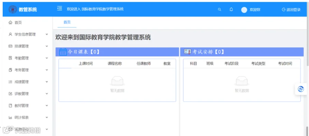
Task: Collapse sidebar with the menu fold icon
Action: (x=59, y=9)
